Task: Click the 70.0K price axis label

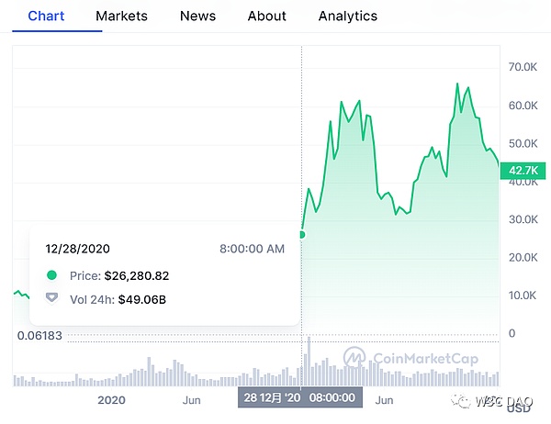Action: point(522,68)
